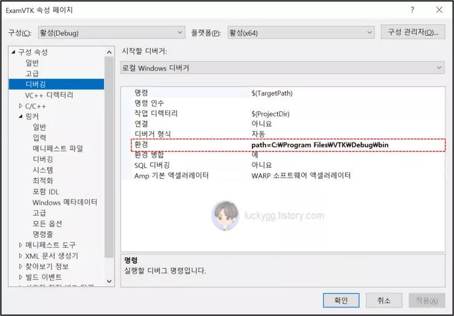
Task: Expand the 찾아보기 정보 node
Action: [x=20, y=266]
